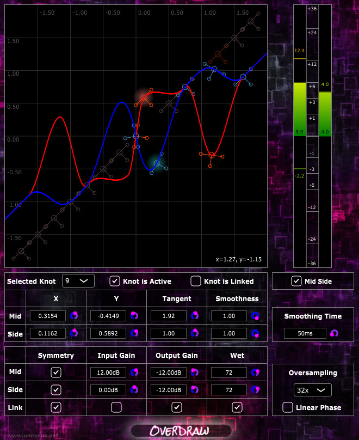The width and height of the screenshot is (359, 440).
Task: Click the Mid Tangent field 1.92
Action: click(x=169, y=316)
